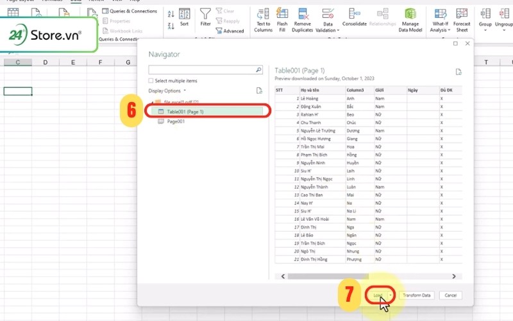
Task: Click the Họ và tên column header
Action: click(x=323, y=90)
